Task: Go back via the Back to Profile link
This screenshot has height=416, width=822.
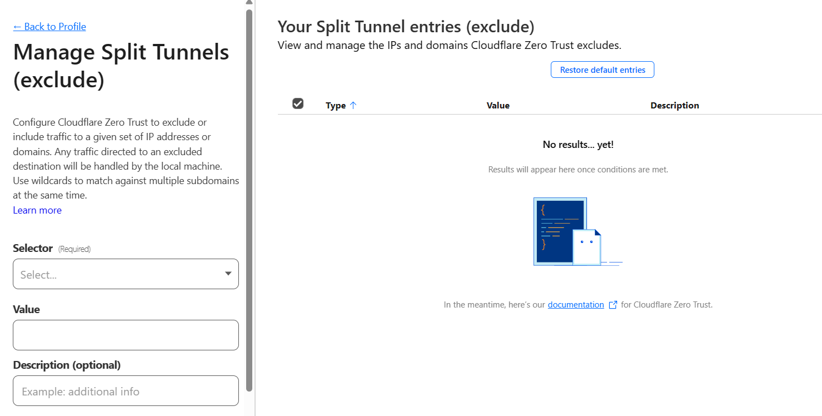Action: 50,27
